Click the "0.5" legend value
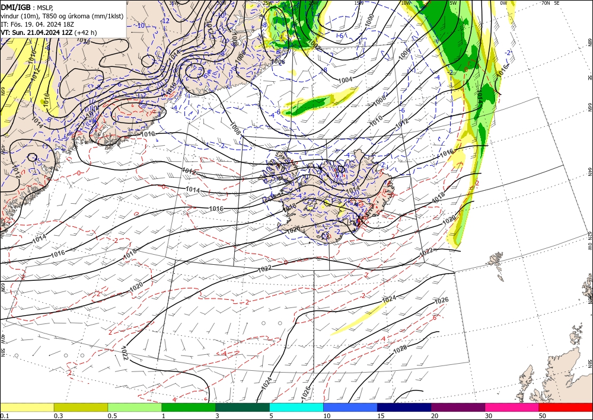The height and width of the screenshot is (420, 593). click(x=112, y=416)
